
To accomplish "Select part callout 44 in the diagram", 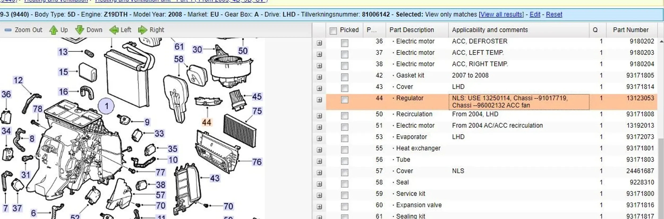I will coord(206,122).
